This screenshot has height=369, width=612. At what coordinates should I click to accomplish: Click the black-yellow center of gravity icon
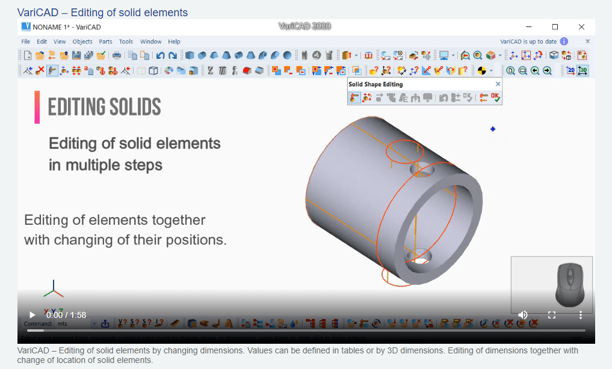pos(481,70)
